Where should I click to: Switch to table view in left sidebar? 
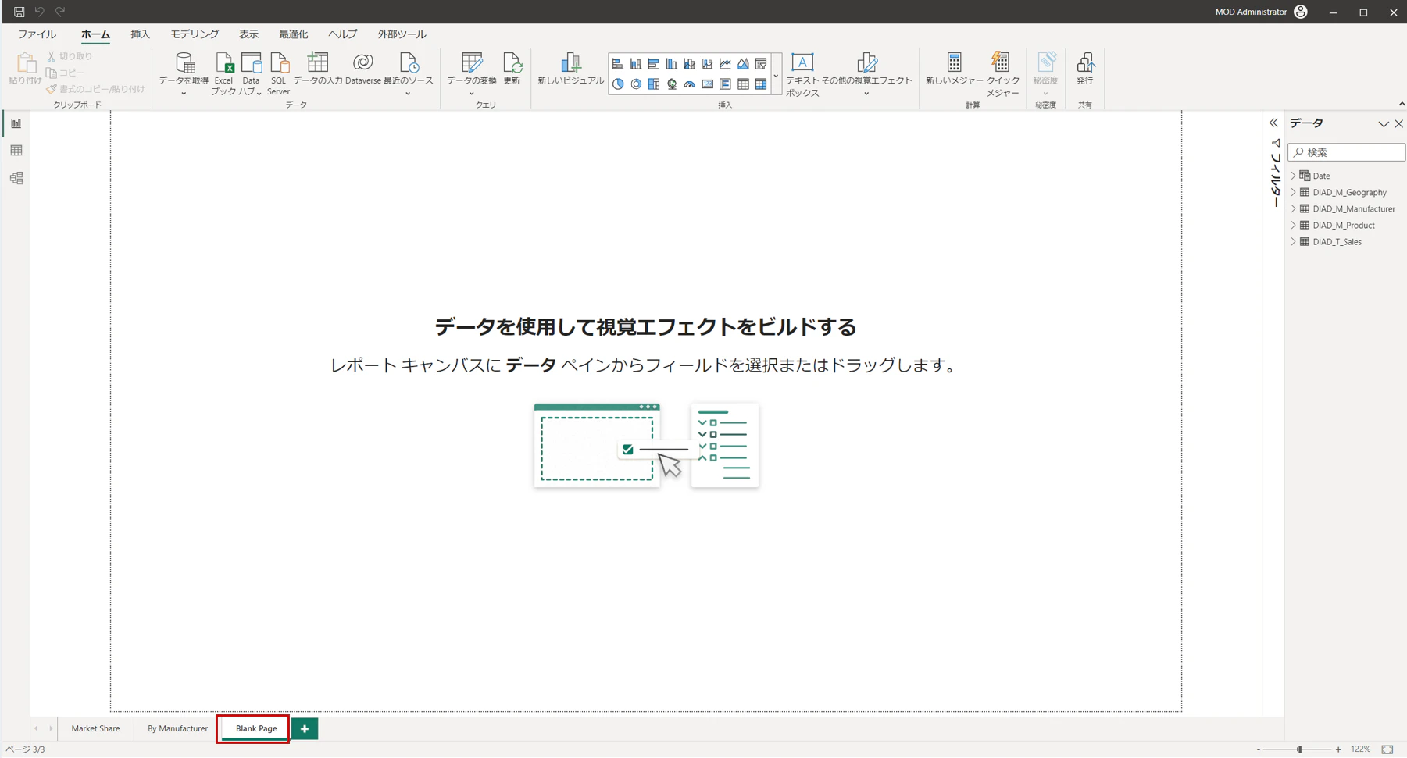pos(16,151)
